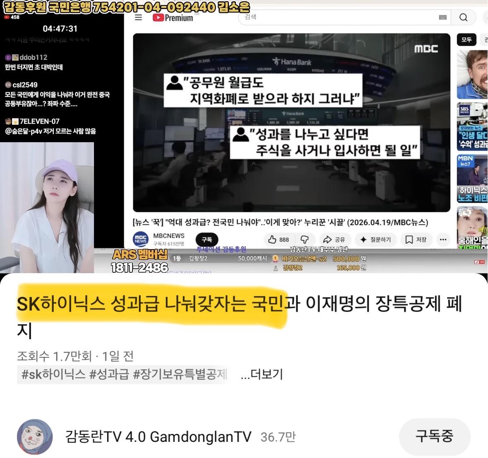Click top shareholder entry 비가오는날엔-s2 500,000원
This screenshot has width=488, height=458.
tap(319, 259)
